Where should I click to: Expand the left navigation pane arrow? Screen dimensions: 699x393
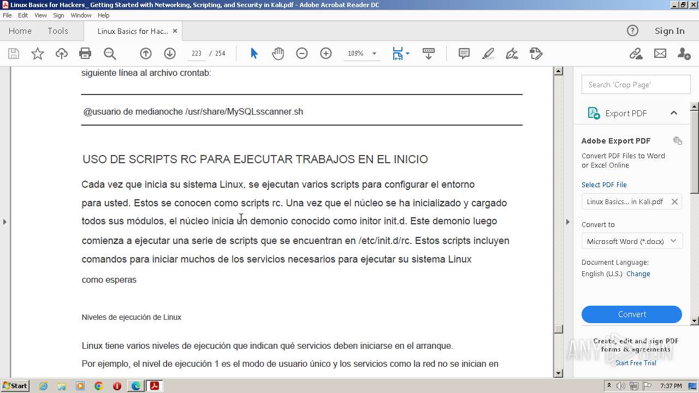(5, 222)
